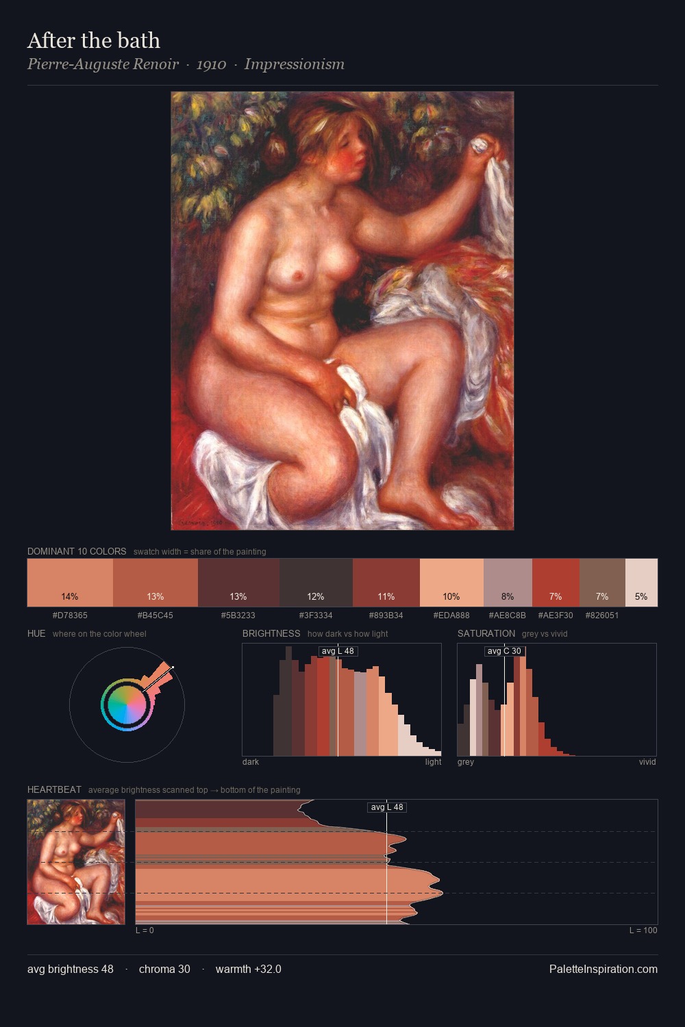This screenshot has height=1027, width=685.
Task: Click the '#5B3233' hex code text
Action: (x=238, y=616)
